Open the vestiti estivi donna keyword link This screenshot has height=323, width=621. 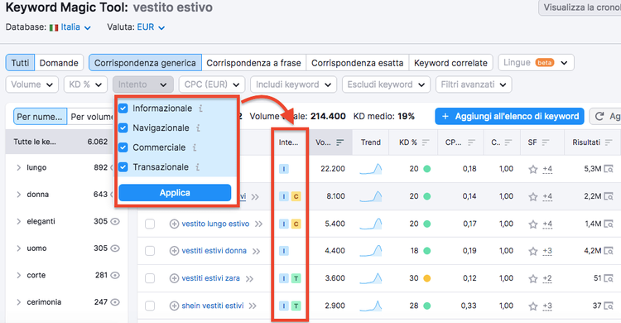pyautogui.click(x=214, y=250)
